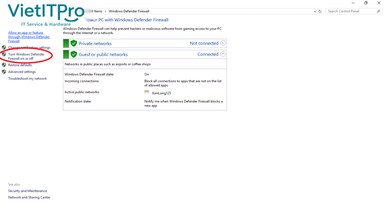Open address bar history dropdown arrow
386x205 pixels.
point(315,11)
